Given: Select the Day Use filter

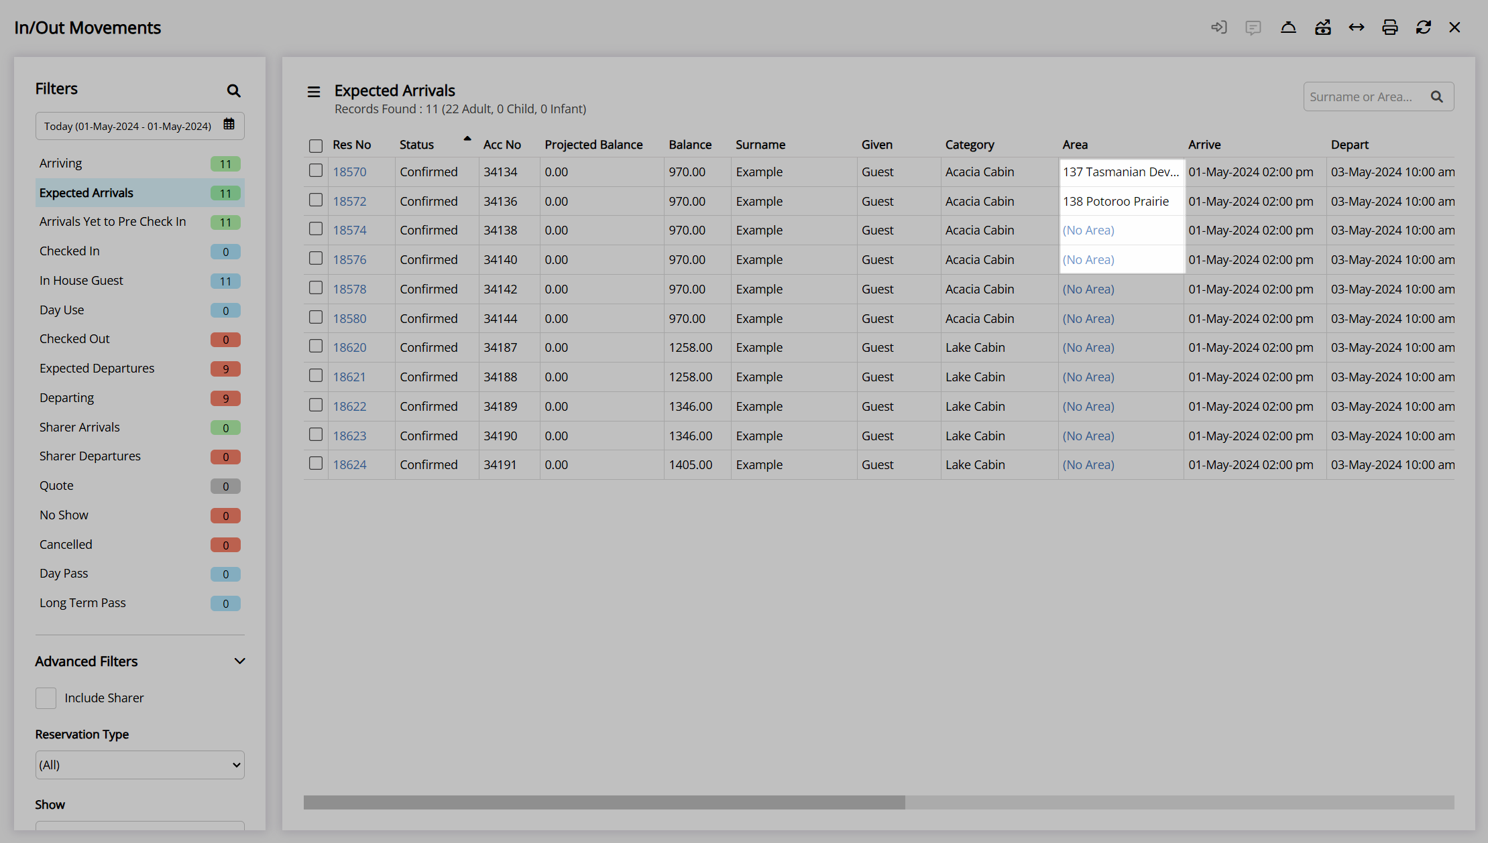Looking at the screenshot, I should pos(140,310).
